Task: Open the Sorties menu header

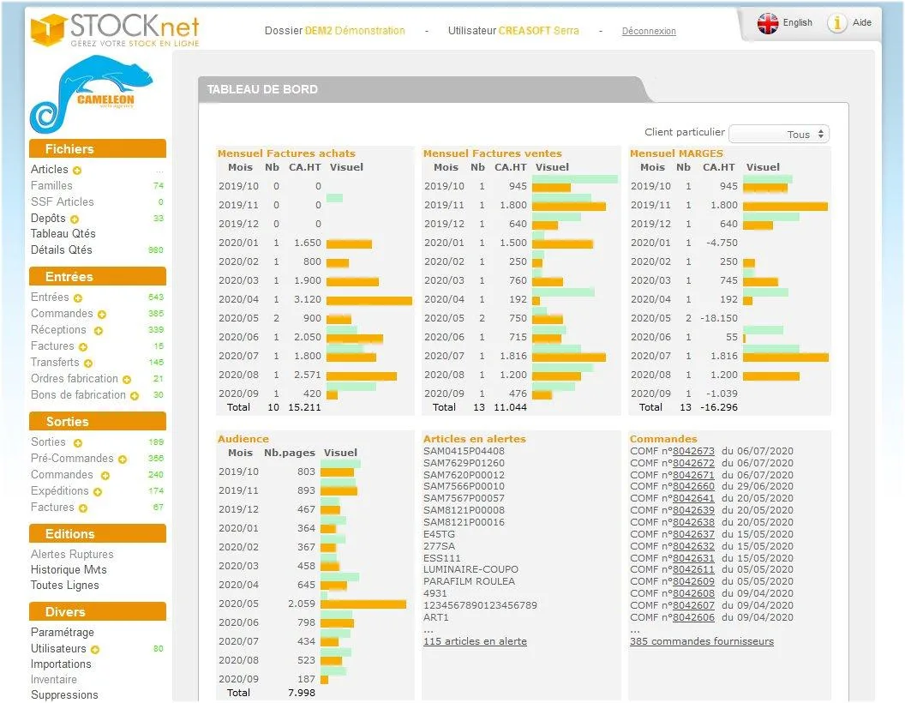Action: 98,421
